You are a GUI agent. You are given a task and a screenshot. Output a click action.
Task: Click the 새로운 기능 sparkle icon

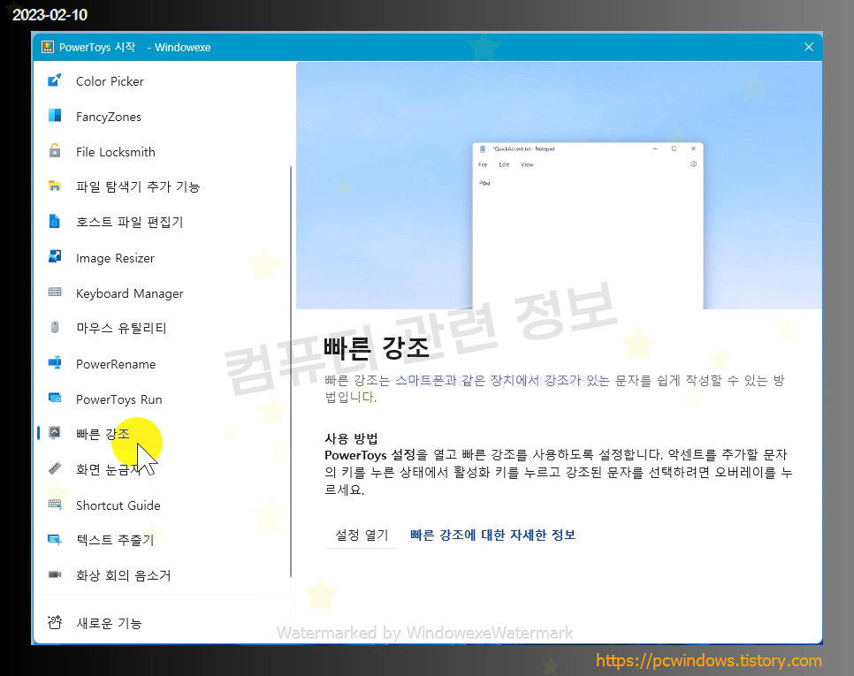(x=55, y=622)
